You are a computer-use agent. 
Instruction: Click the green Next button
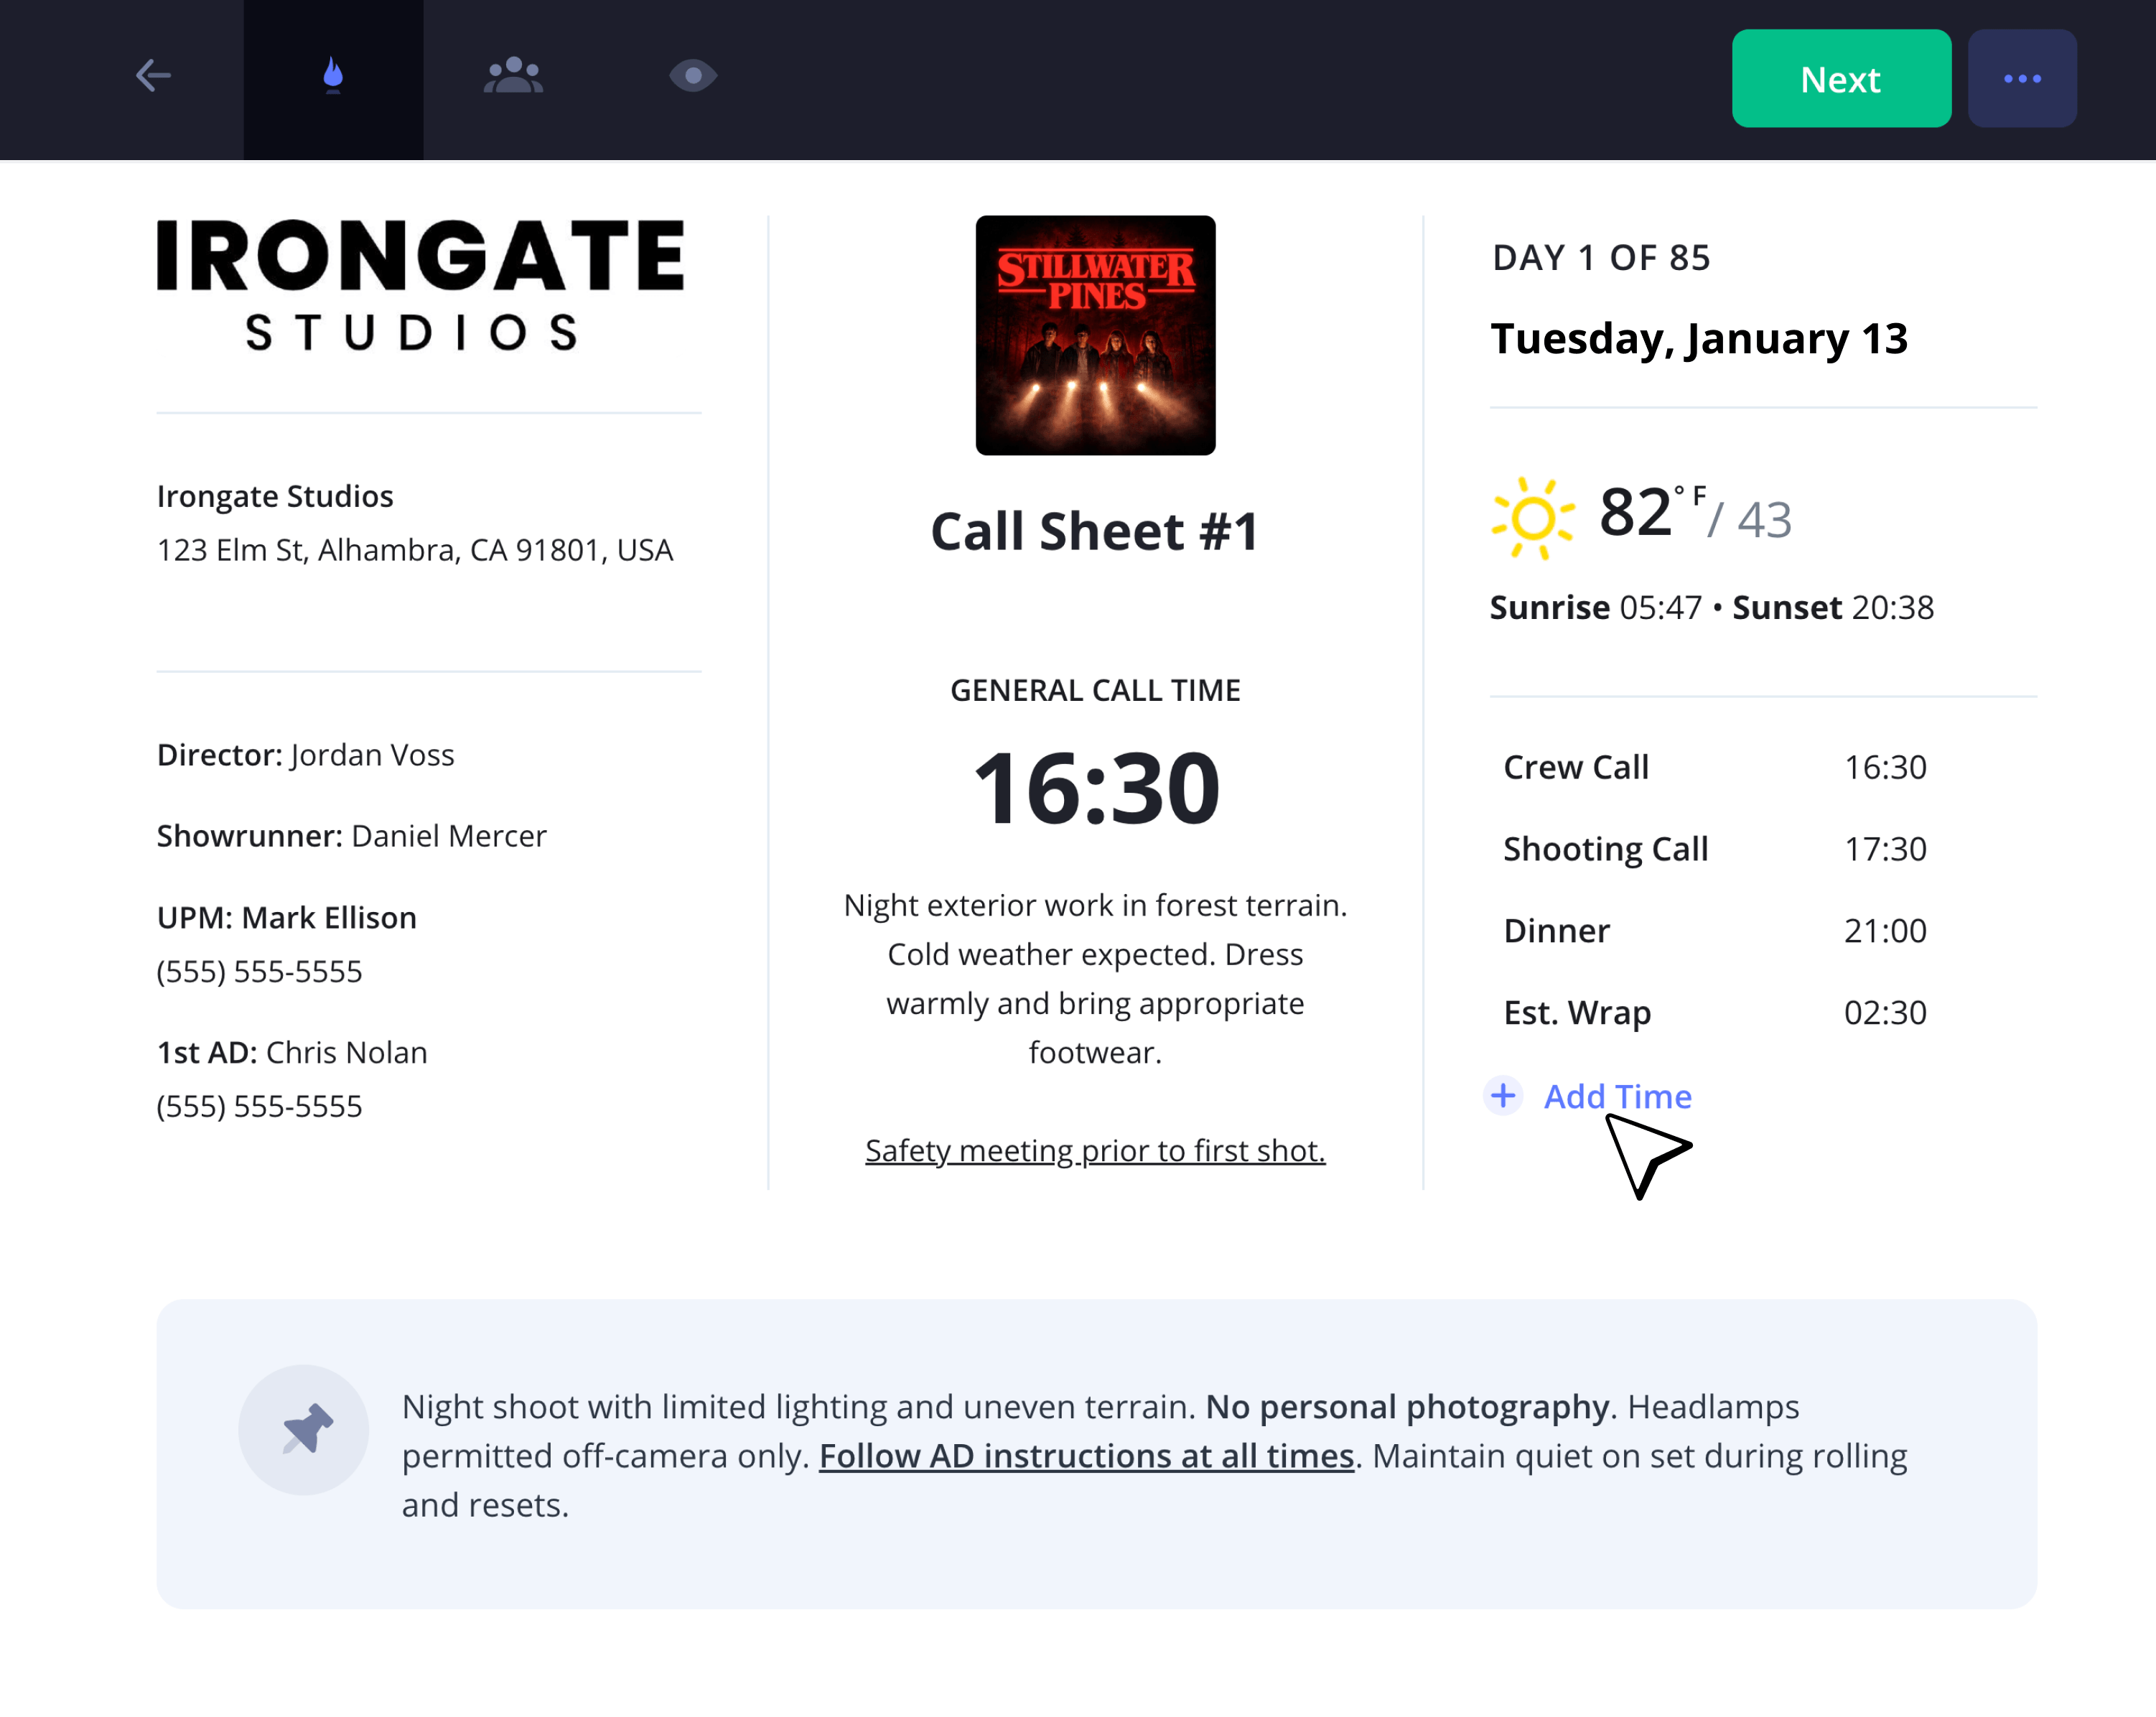tap(1841, 78)
